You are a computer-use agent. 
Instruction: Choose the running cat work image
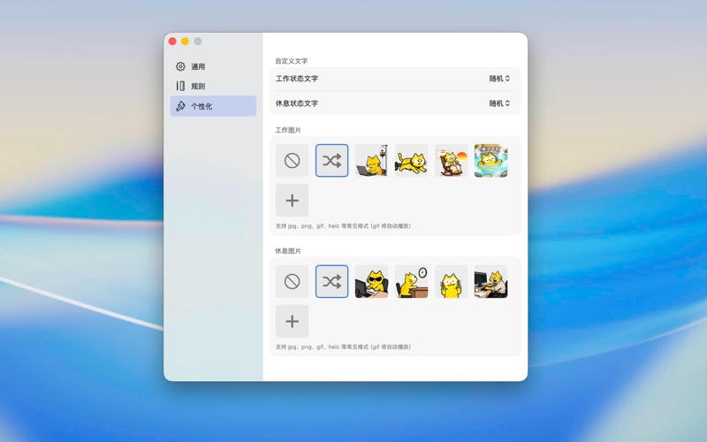pyautogui.click(x=411, y=161)
